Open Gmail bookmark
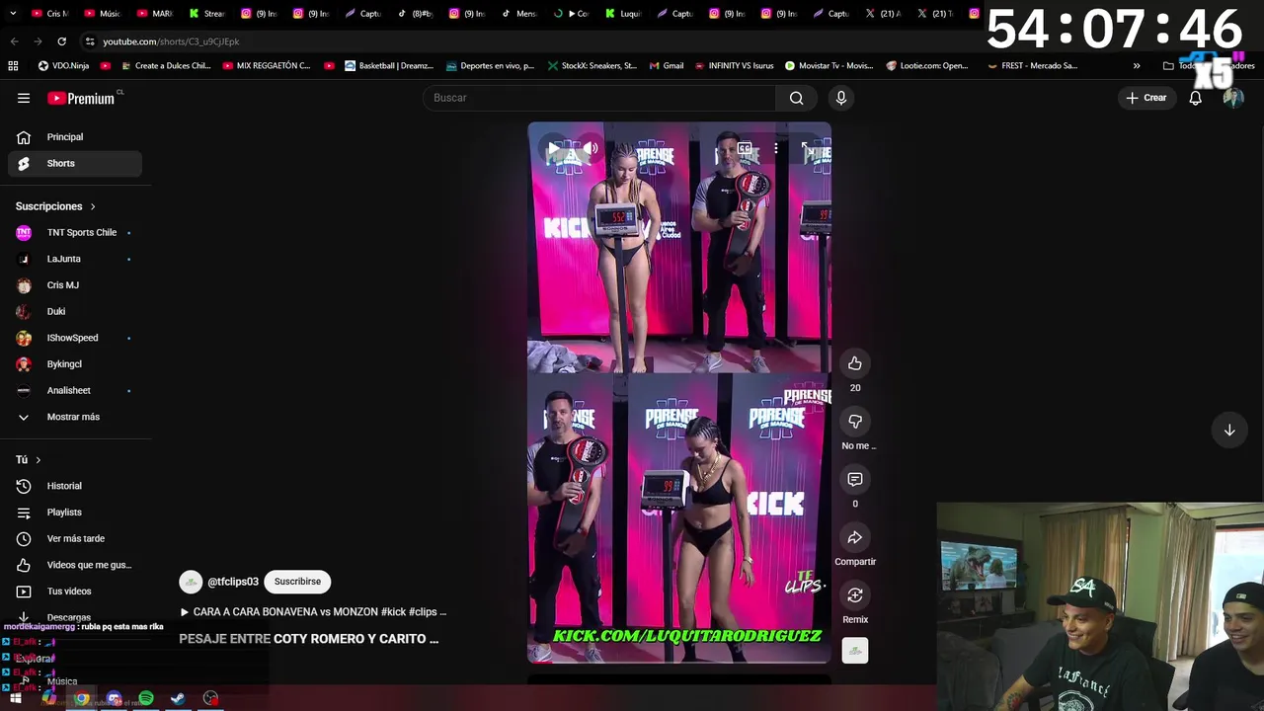1264x711 pixels. pos(667,66)
